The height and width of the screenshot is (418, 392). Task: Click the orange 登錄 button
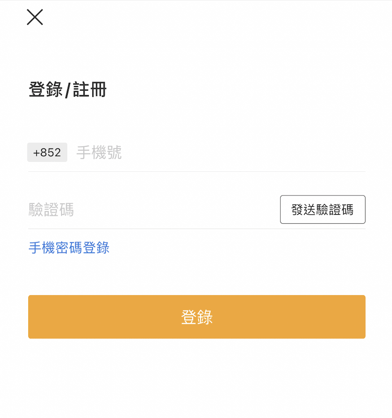[196, 317]
